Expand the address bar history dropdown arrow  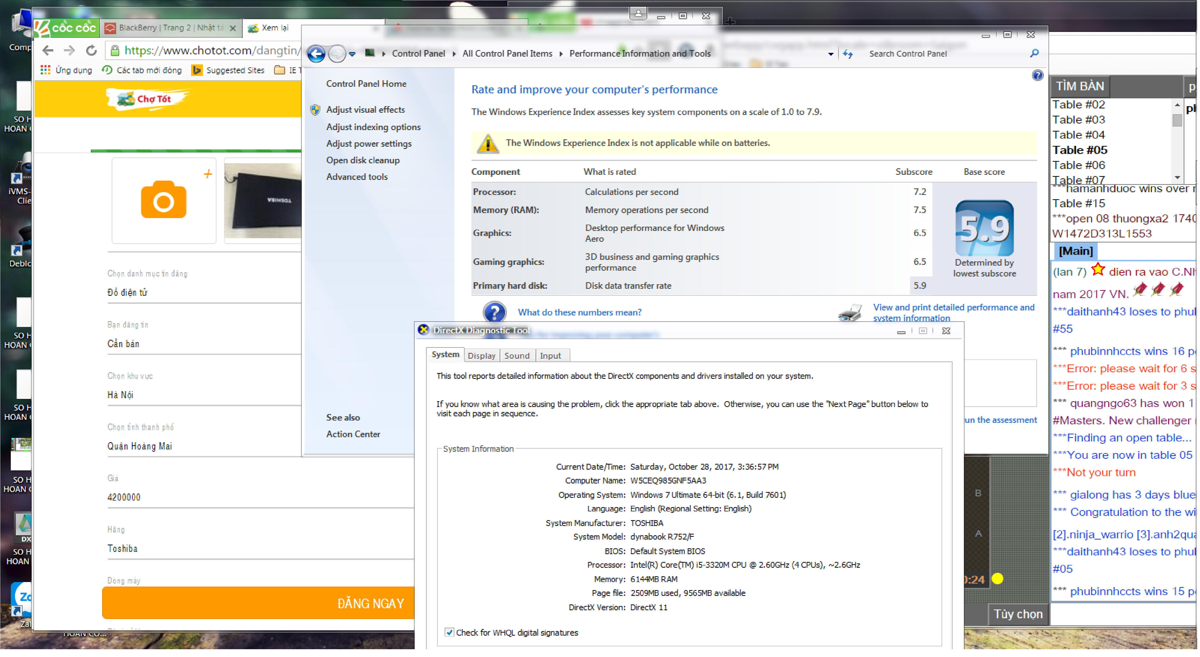point(831,54)
